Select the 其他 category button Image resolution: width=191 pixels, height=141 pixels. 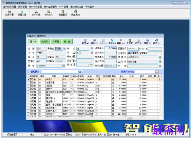pyautogui.click(x=67, y=42)
